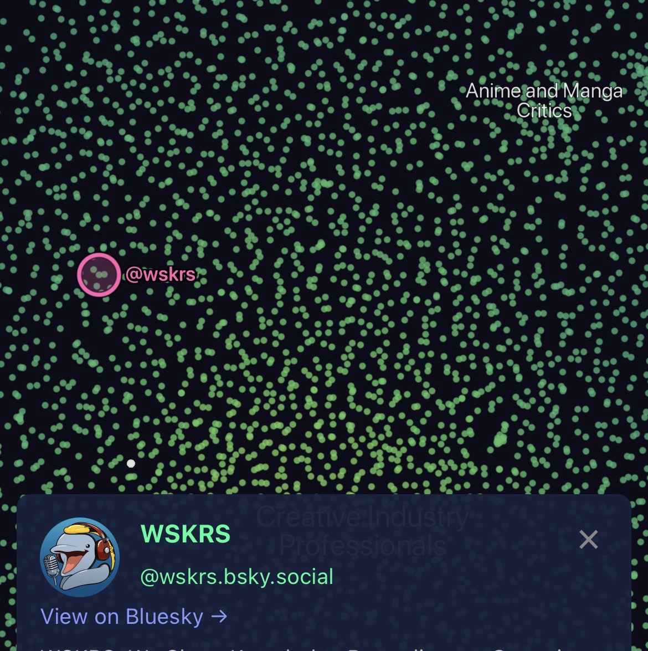Click the faded Creative Industry Professionals label
Viewport: 648px width, 651px height.
click(x=362, y=531)
